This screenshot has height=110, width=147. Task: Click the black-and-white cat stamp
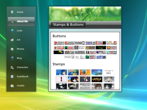click(109, 86)
